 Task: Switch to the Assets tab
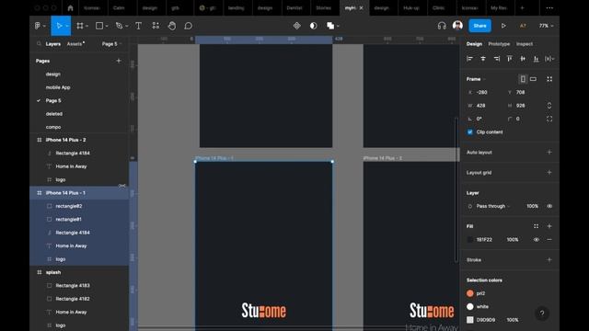(x=75, y=44)
